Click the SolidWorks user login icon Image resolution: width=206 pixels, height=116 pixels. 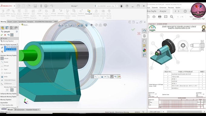coord(121,6)
